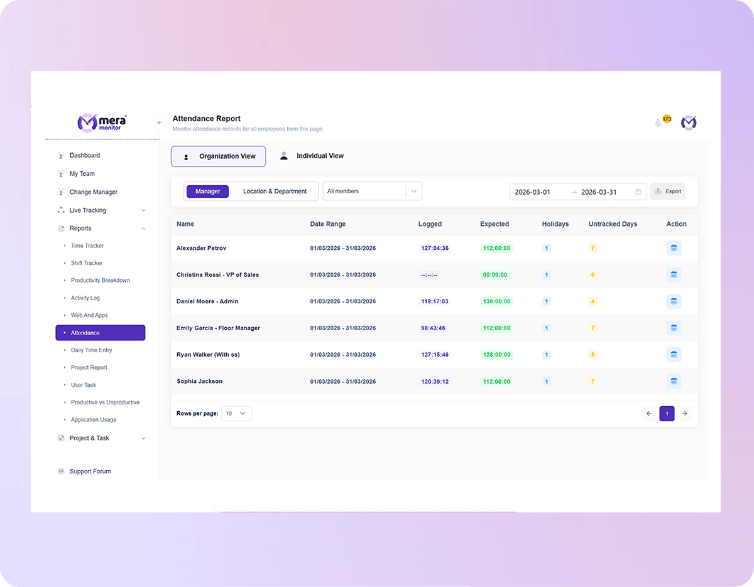This screenshot has width=754, height=587.
Task: Click the Mera Monitor logo
Action: 102,122
